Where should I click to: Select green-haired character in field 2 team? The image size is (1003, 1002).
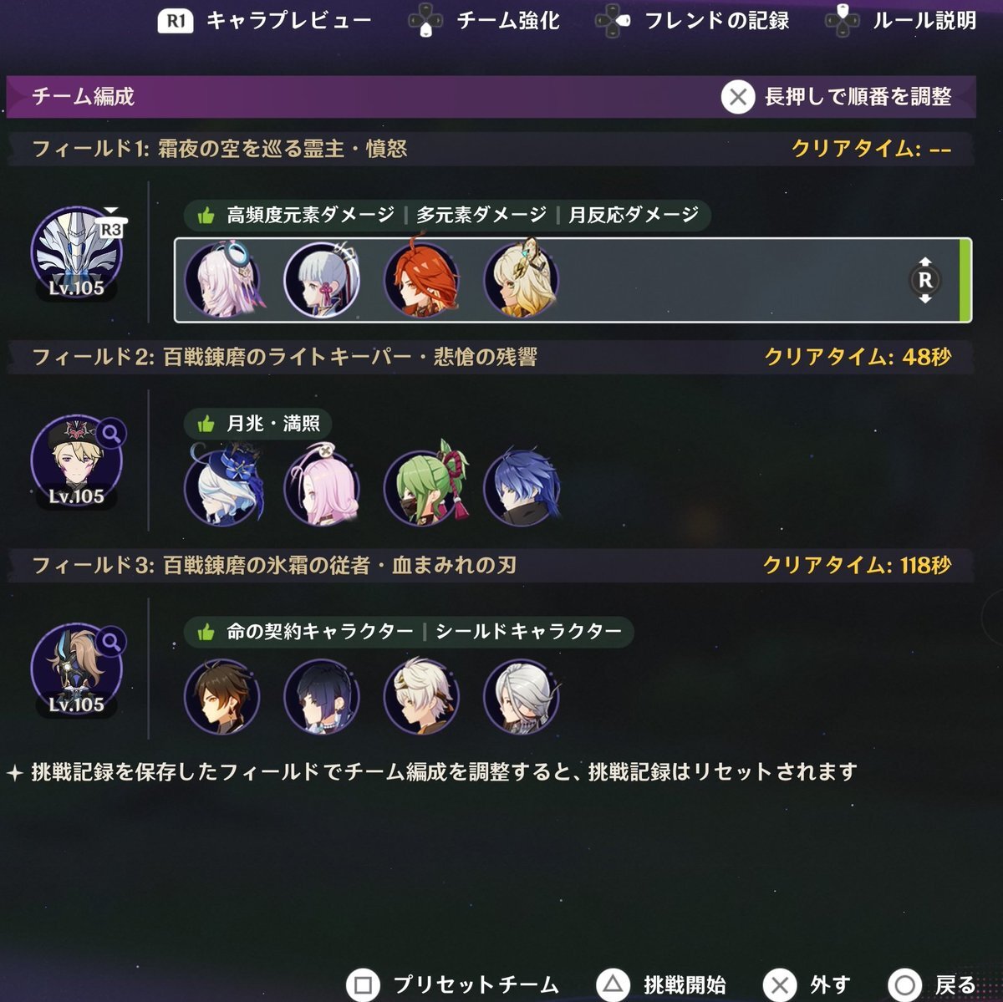tap(423, 488)
